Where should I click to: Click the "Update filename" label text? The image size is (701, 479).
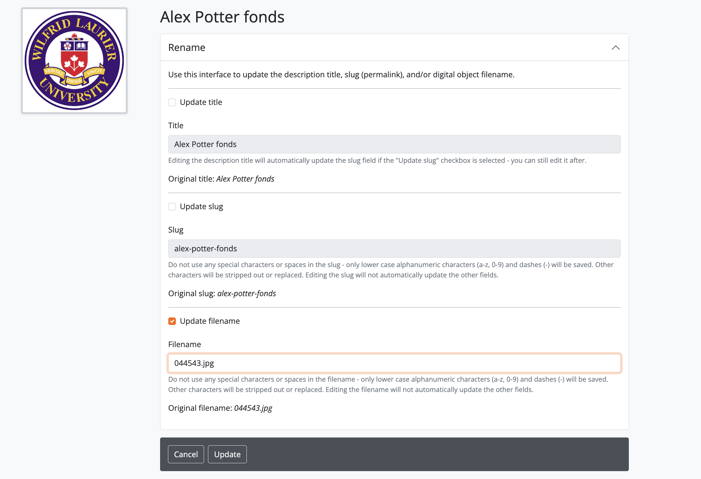pyautogui.click(x=210, y=321)
